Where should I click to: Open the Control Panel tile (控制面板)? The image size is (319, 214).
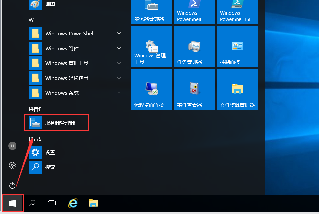pyautogui.click(x=237, y=47)
